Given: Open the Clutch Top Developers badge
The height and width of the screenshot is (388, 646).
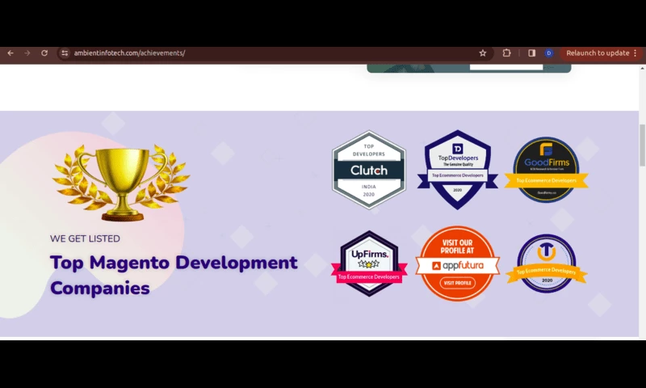Looking at the screenshot, I should point(368,170).
